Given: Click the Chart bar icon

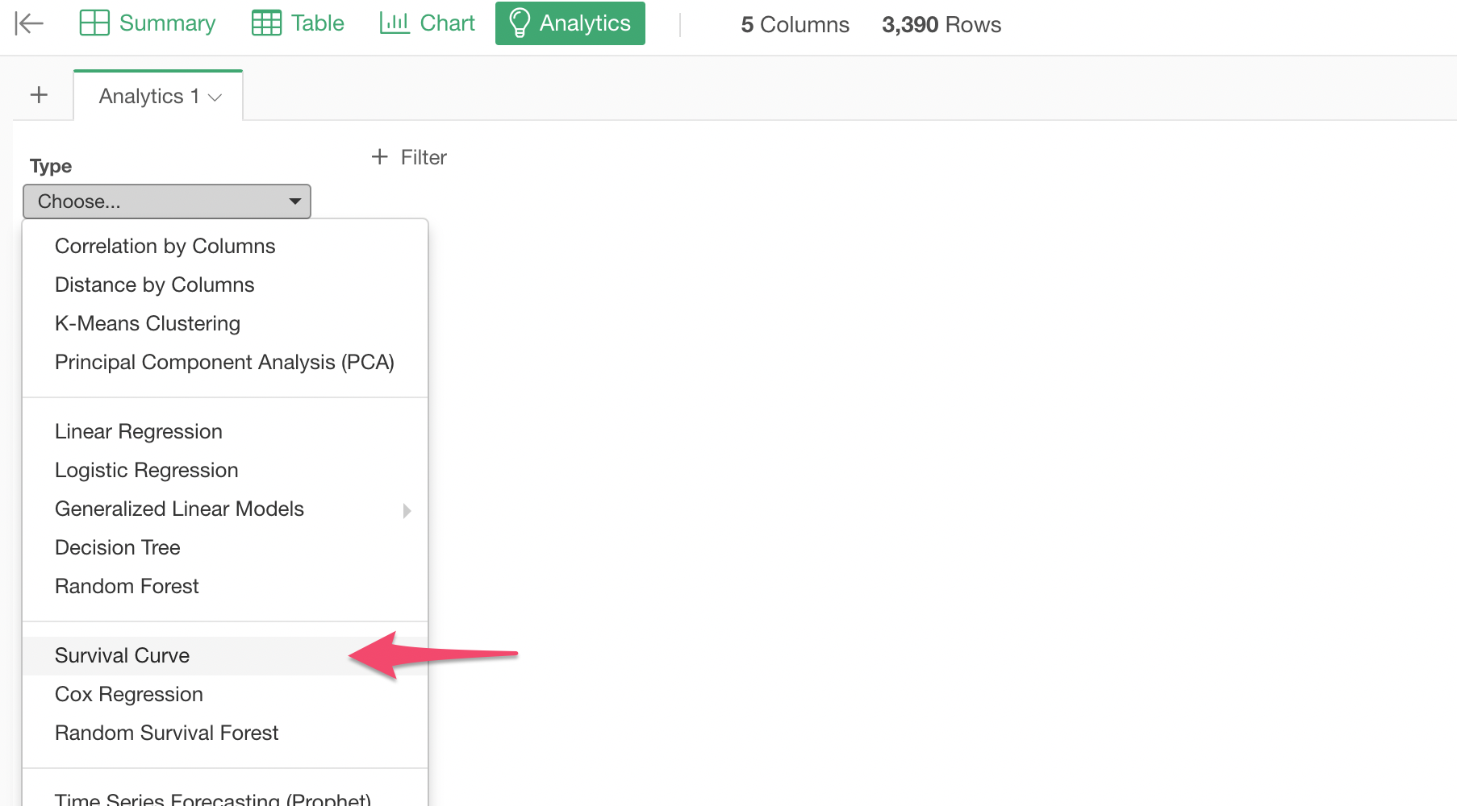Looking at the screenshot, I should coord(395,23).
